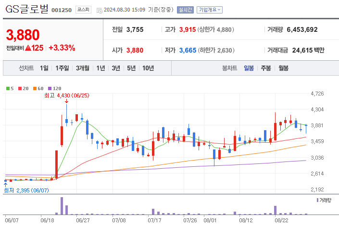Viewport: 339px width, 229px height.
Task: Click the stock code 001250
Action: [62, 10]
